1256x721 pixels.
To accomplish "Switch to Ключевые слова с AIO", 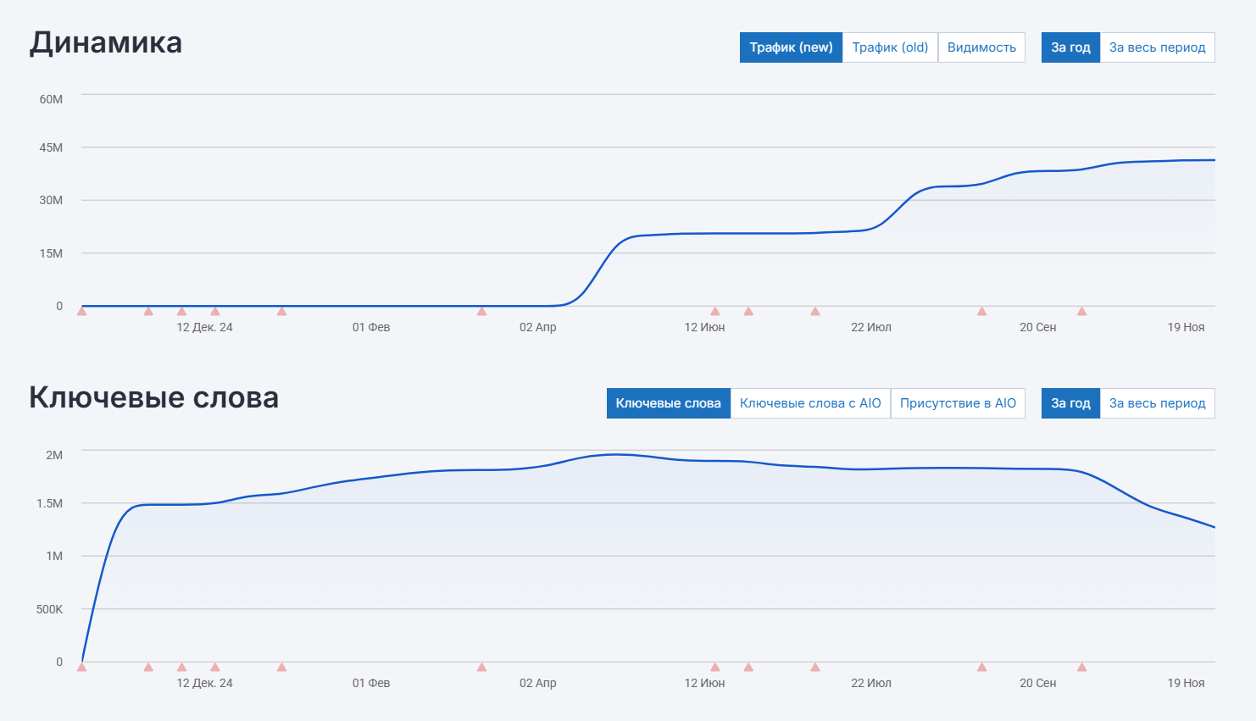I will click(x=810, y=403).
